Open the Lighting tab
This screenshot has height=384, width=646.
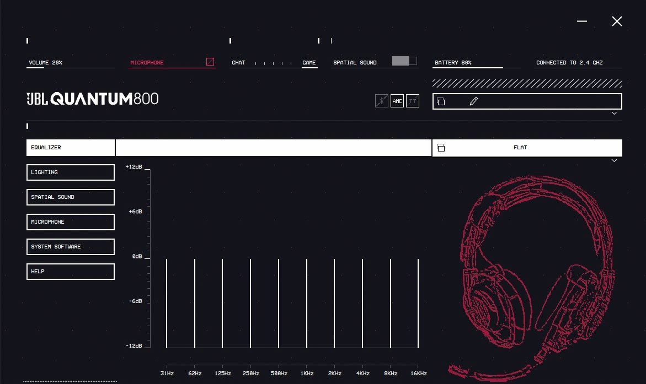click(x=71, y=172)
